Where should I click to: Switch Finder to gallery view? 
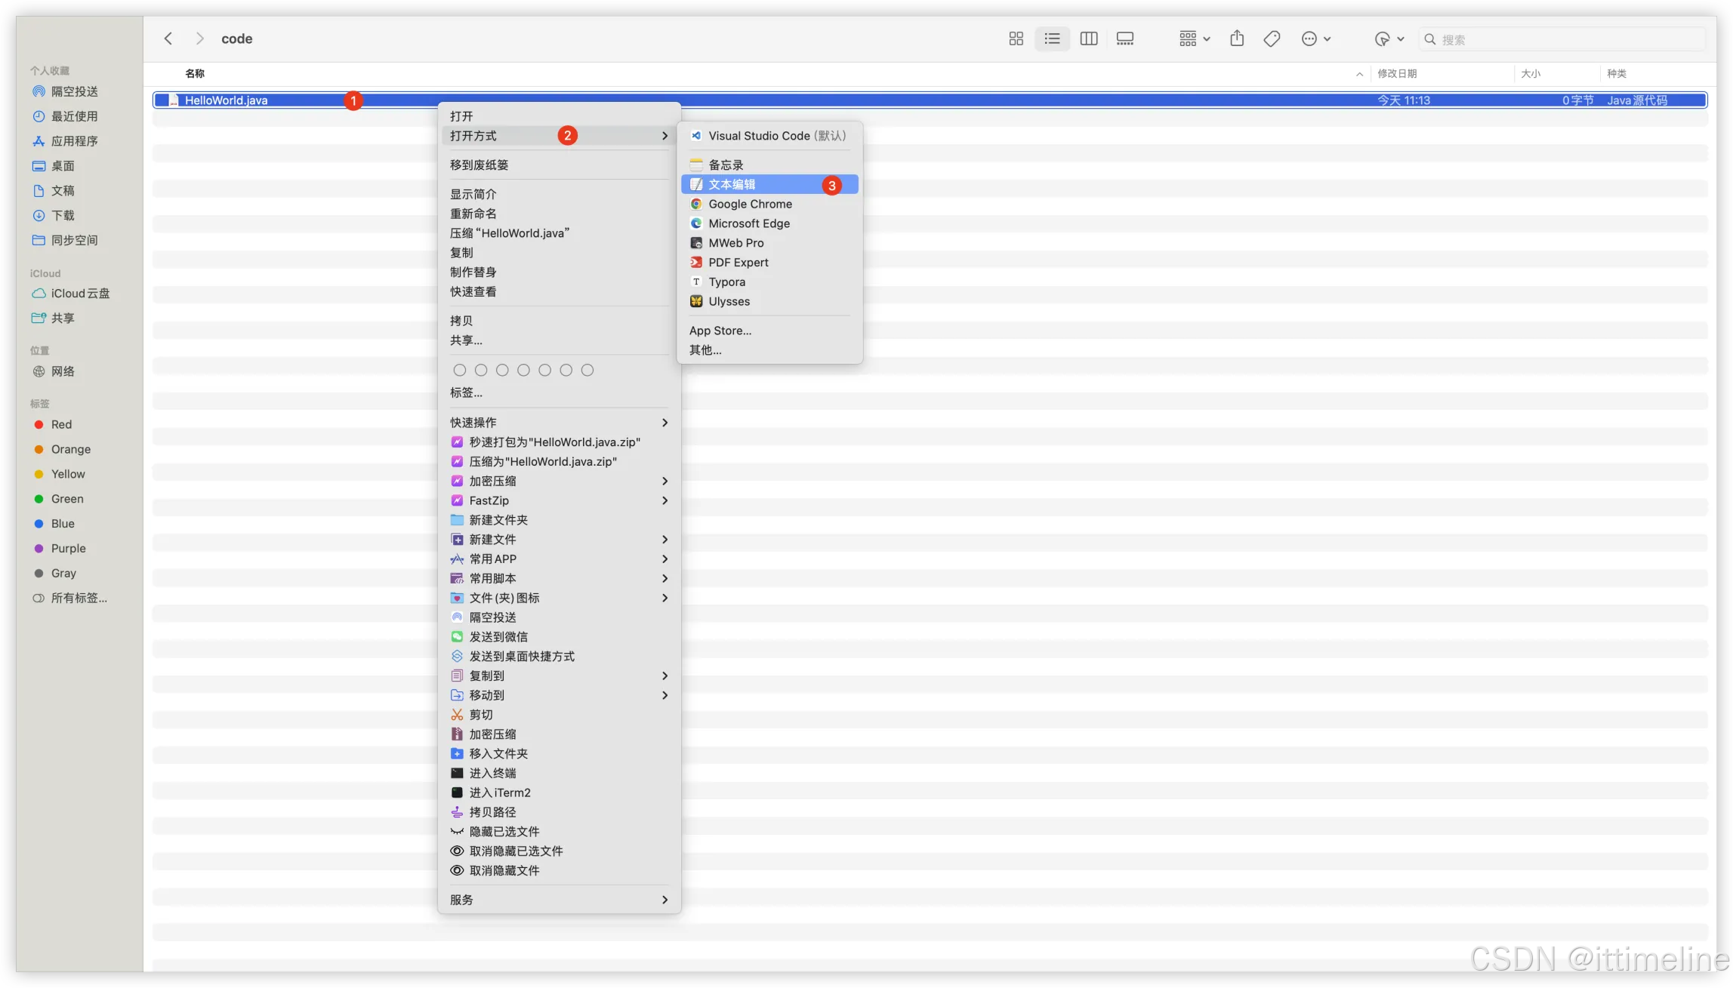point(1124,39)
